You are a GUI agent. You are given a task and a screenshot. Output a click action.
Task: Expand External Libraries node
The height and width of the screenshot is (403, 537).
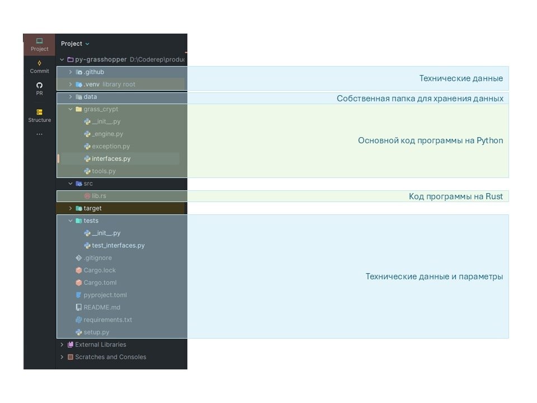[x=62, y=345]
